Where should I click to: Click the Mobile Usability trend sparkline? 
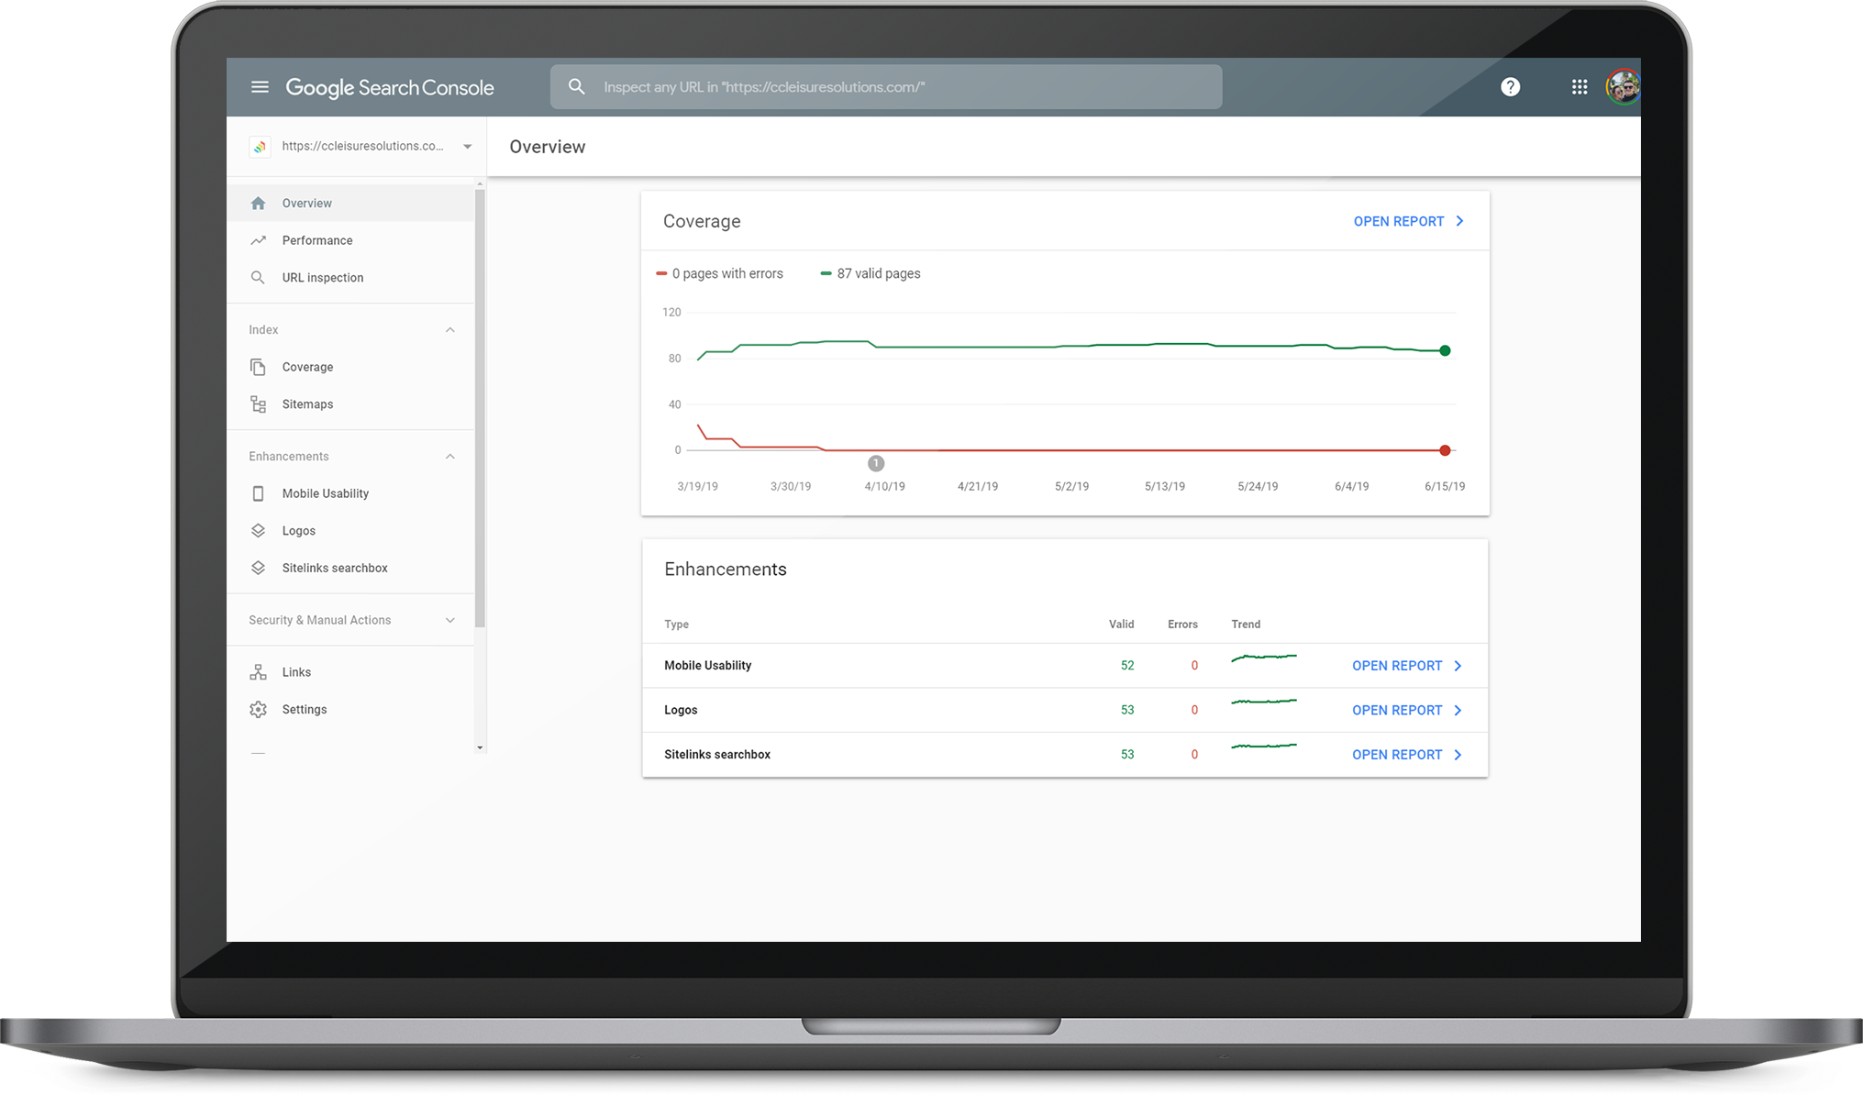coord(1264,658)
